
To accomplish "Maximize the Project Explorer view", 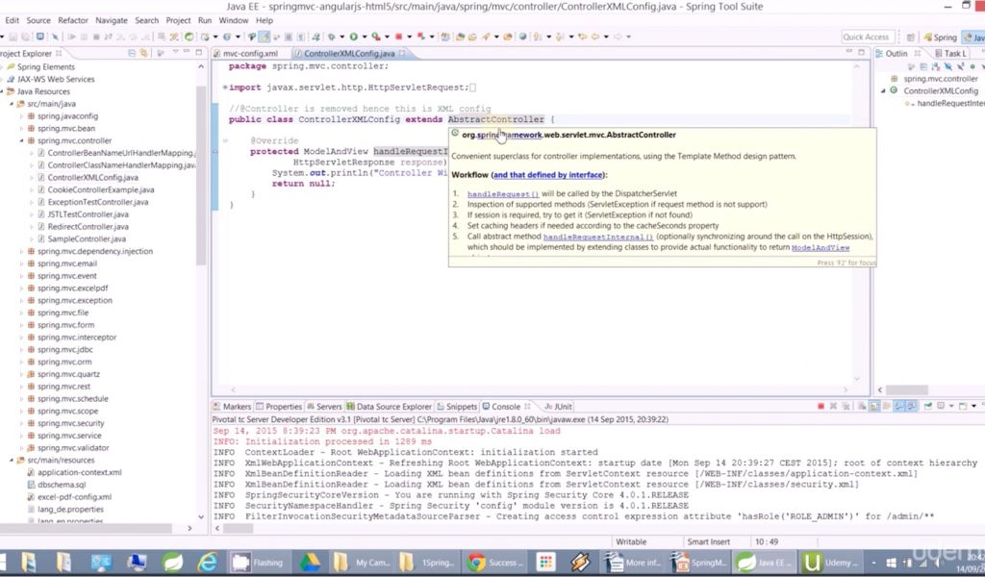I will pyautogui.click(x=200, y=53).
